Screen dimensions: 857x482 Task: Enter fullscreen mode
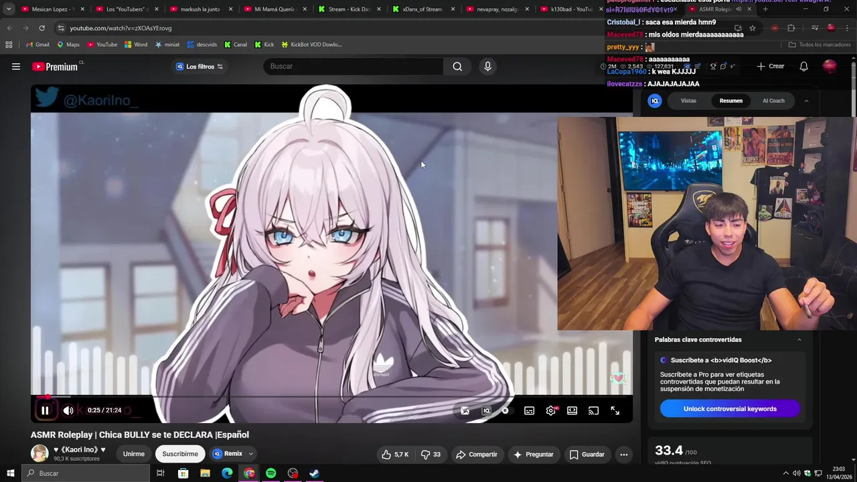615,410
